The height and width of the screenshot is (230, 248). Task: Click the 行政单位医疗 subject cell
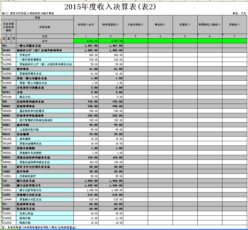click(x=45, y=176)
